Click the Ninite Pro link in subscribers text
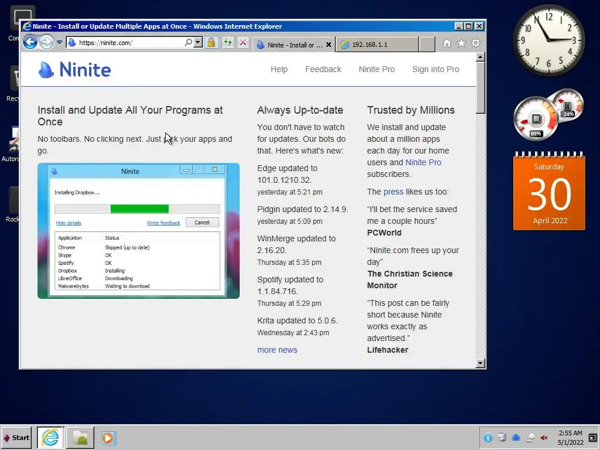 point(423,162)
